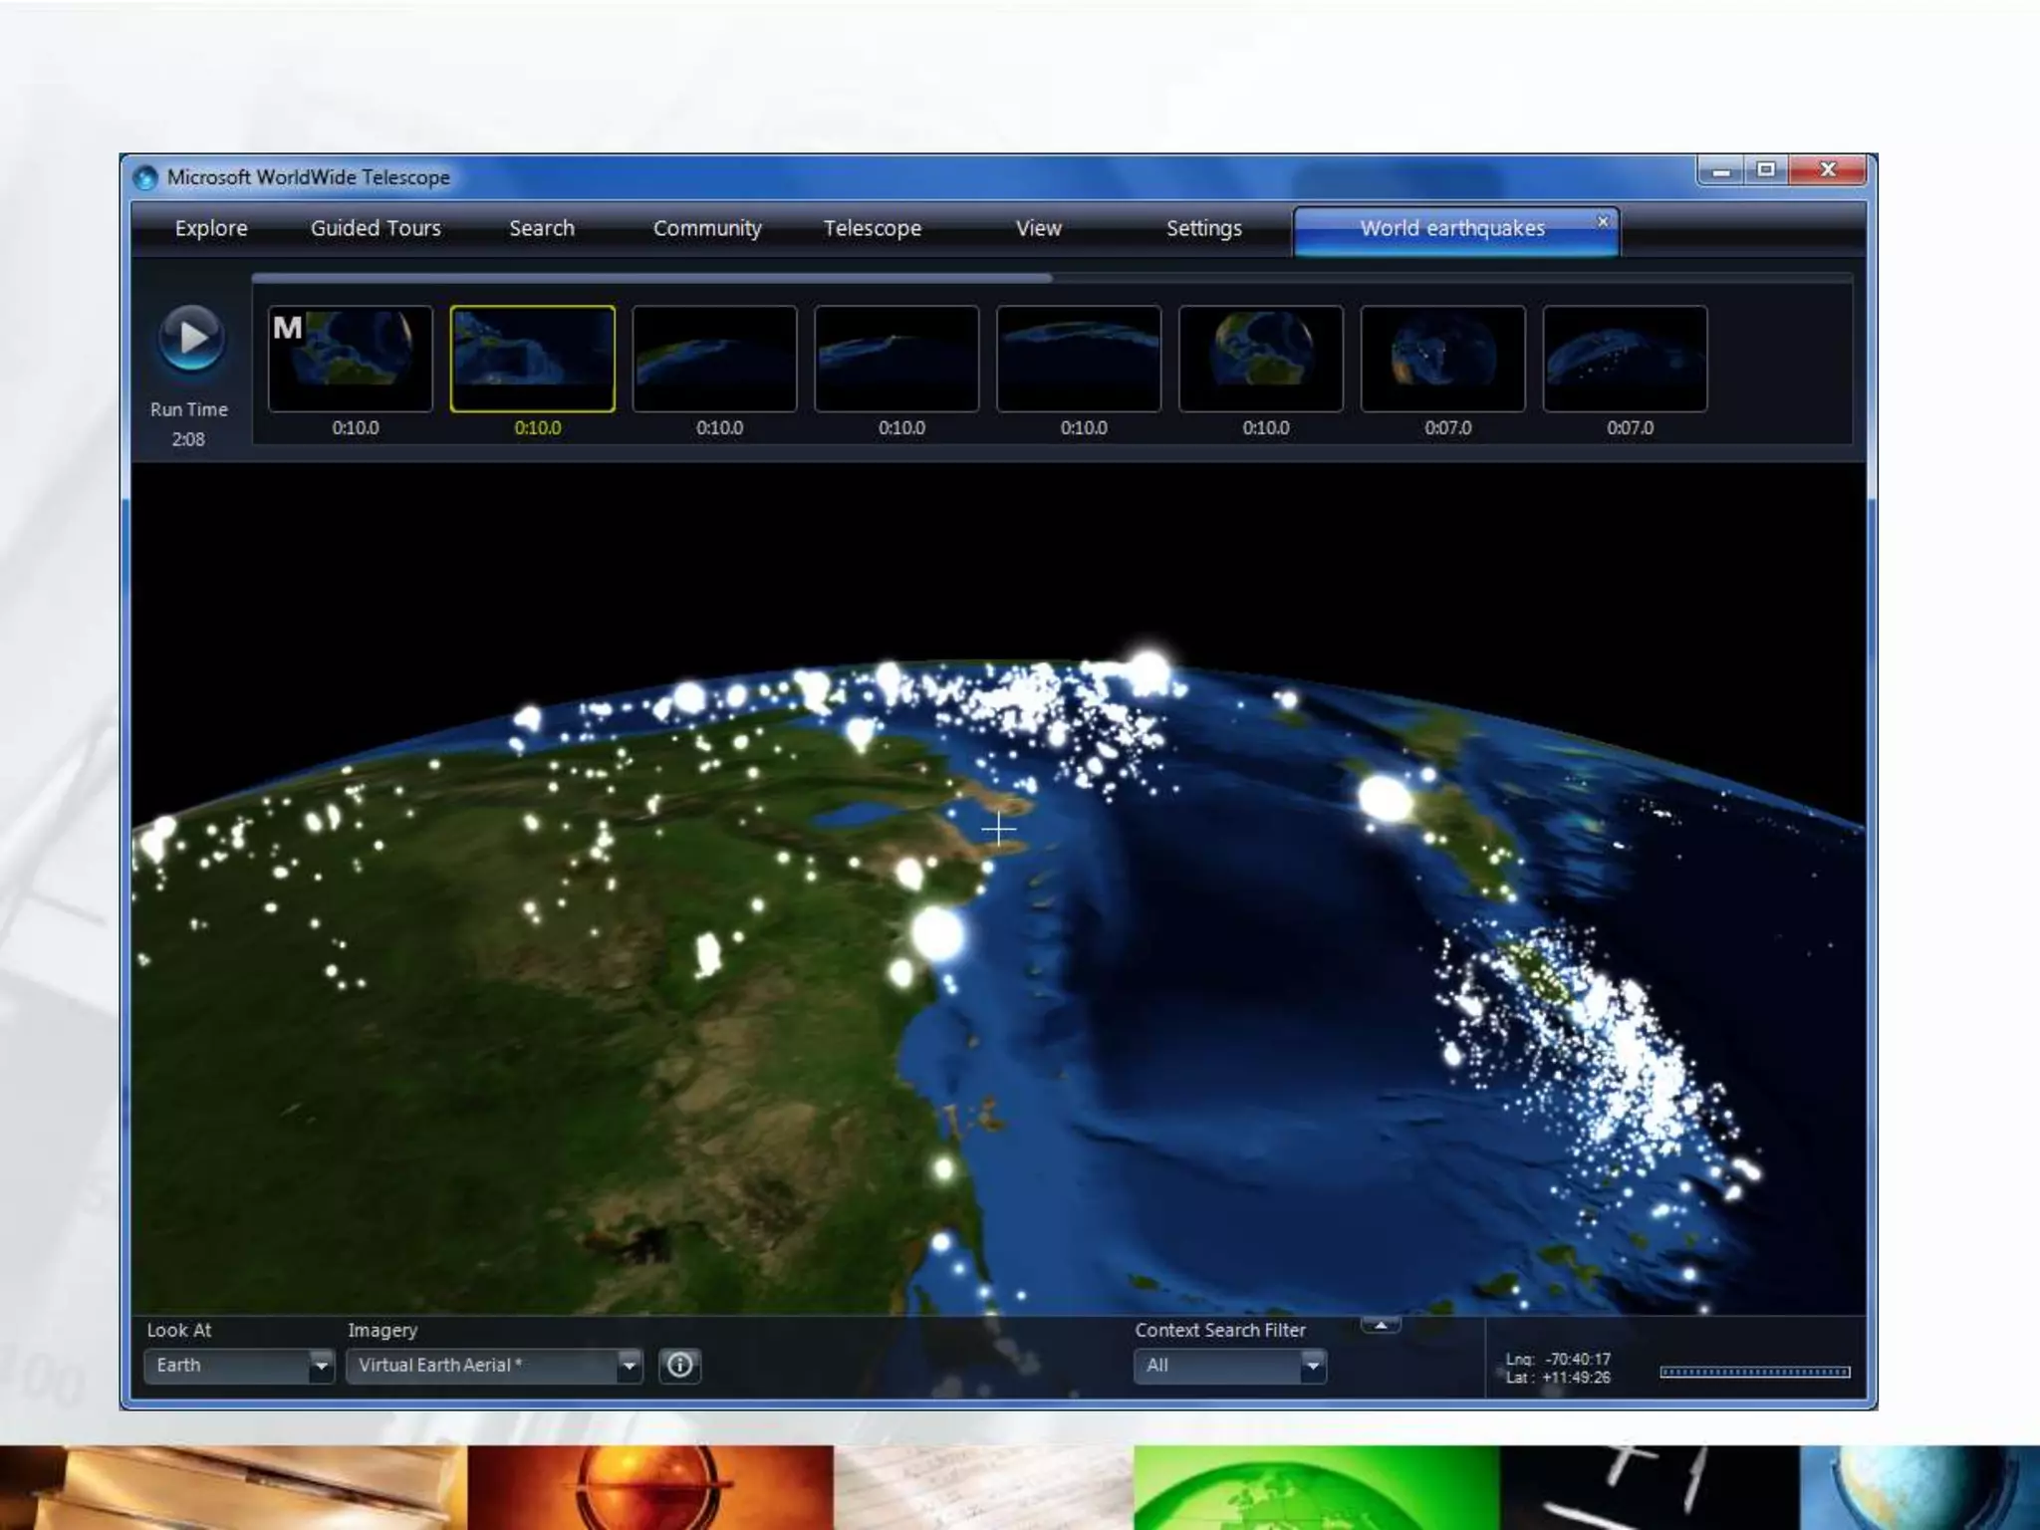2040x1530 pixels.
Task: Click the zoom level indicator bar
Action: (x=1755, y=1372)
